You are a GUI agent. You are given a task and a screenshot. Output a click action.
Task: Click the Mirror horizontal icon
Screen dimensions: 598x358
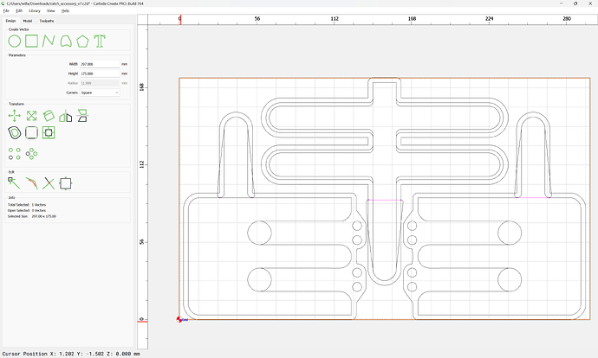coord(66,116)
